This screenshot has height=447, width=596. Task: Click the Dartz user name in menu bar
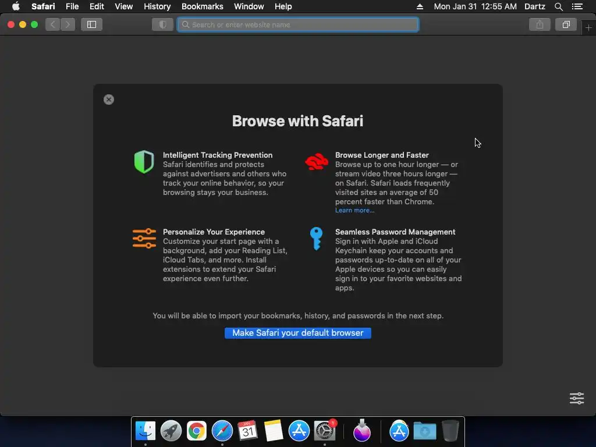[x=534, y=6]
